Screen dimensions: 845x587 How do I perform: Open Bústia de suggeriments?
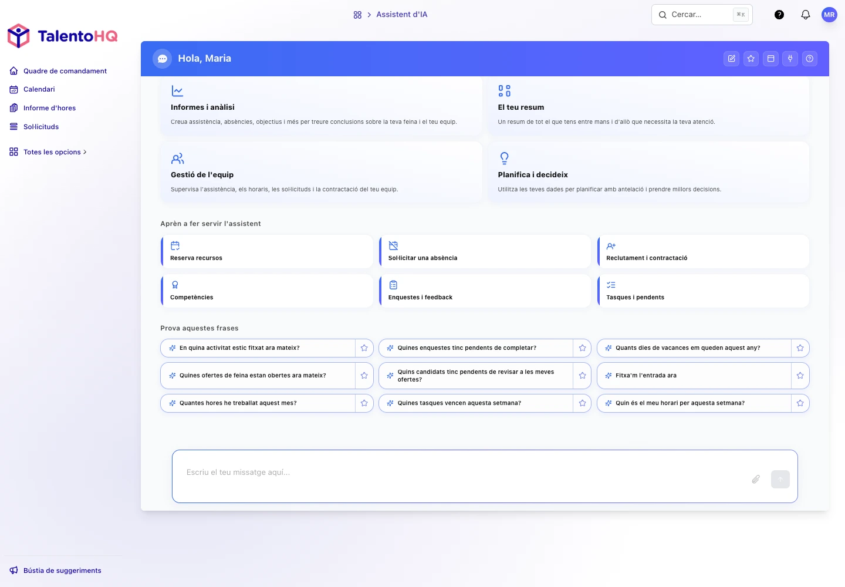(56, 571)
